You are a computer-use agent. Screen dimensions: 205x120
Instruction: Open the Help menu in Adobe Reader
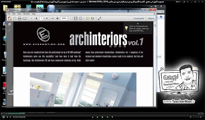(x=34, y=14)
